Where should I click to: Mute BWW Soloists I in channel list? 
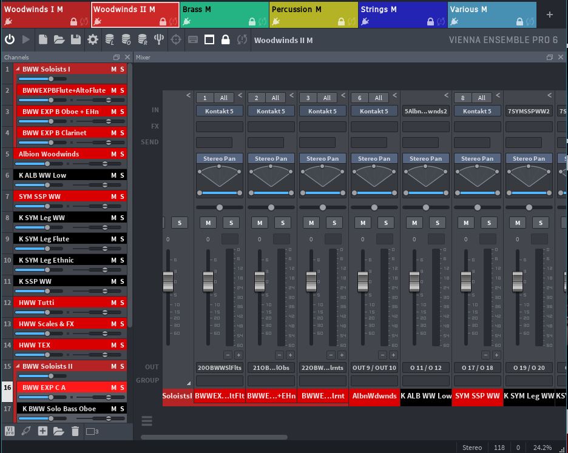coord(113,69)
